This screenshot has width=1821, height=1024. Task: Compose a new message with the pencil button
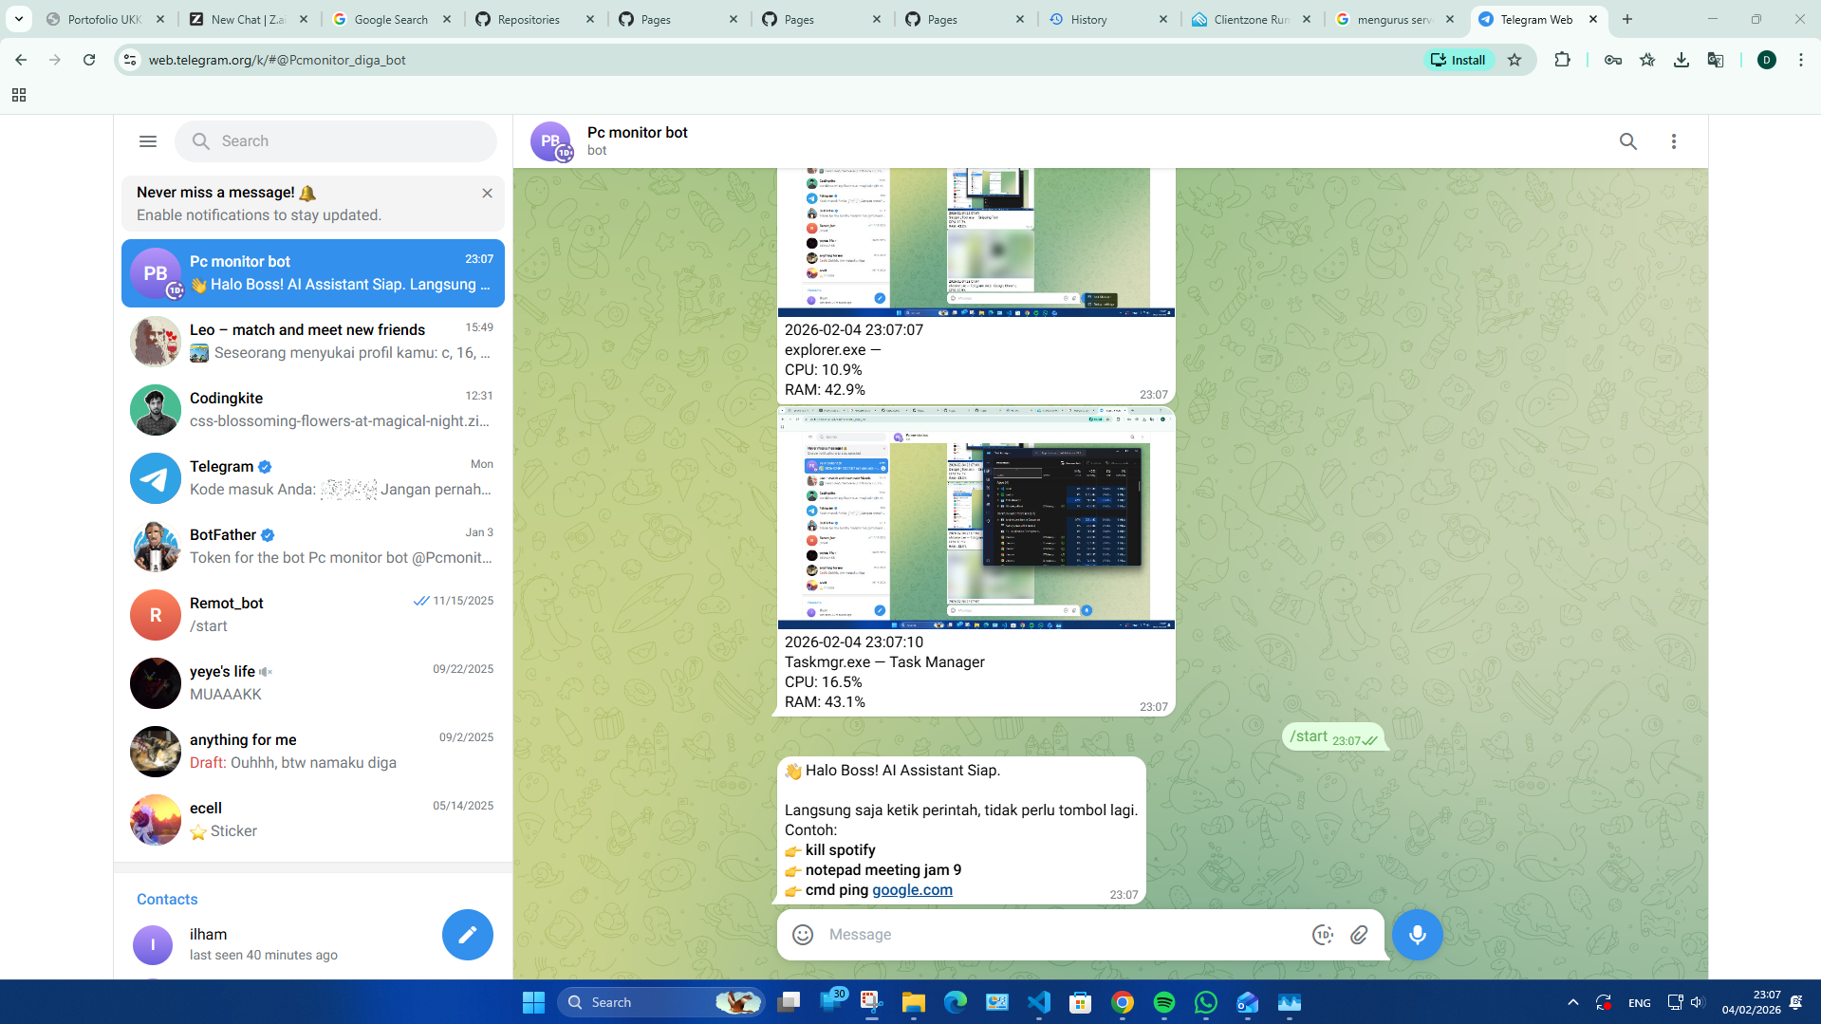point(467,935)
